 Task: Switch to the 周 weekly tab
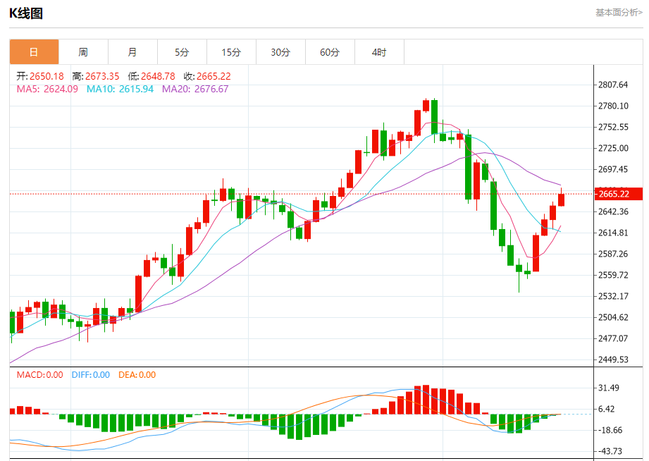click(83, 52)
